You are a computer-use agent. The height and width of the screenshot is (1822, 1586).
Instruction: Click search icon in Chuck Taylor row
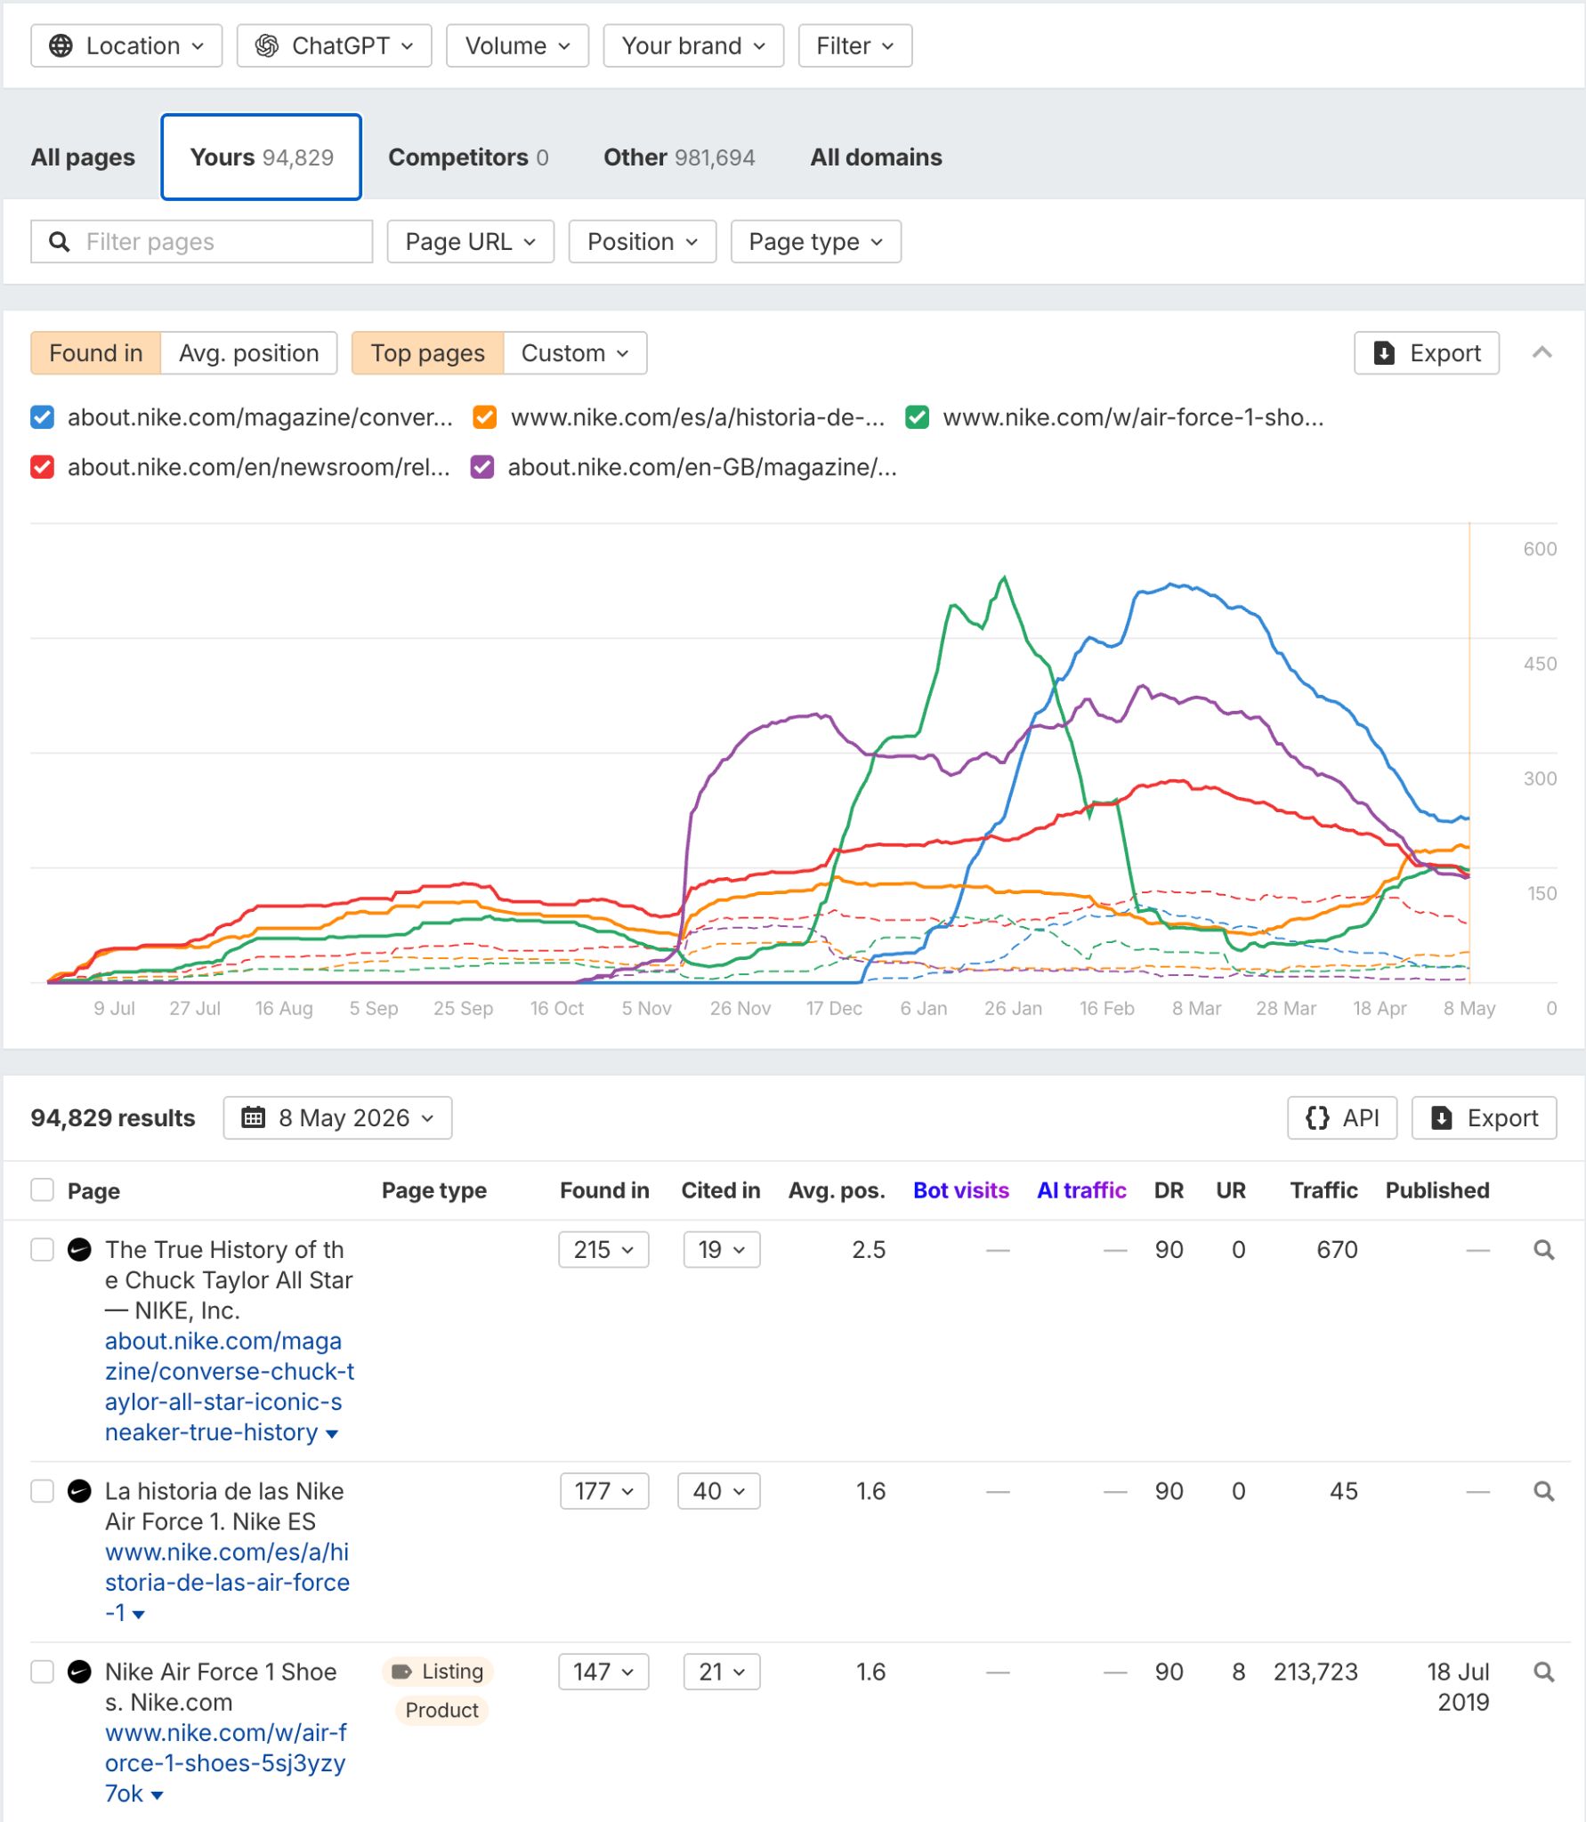[1544, 1250]
